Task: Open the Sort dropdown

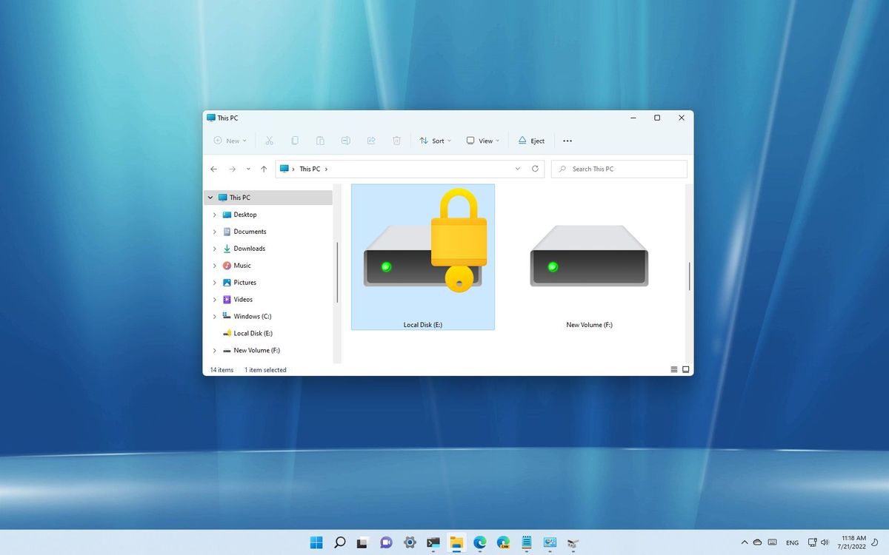Action: coord(436,141)
